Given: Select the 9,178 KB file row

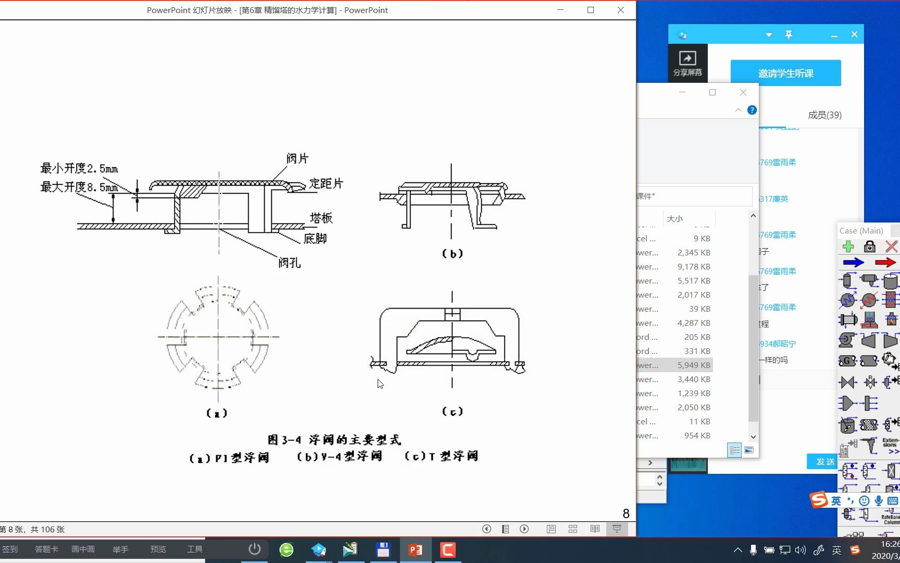Looking at the screenshot, I should (x=674, y=266).
